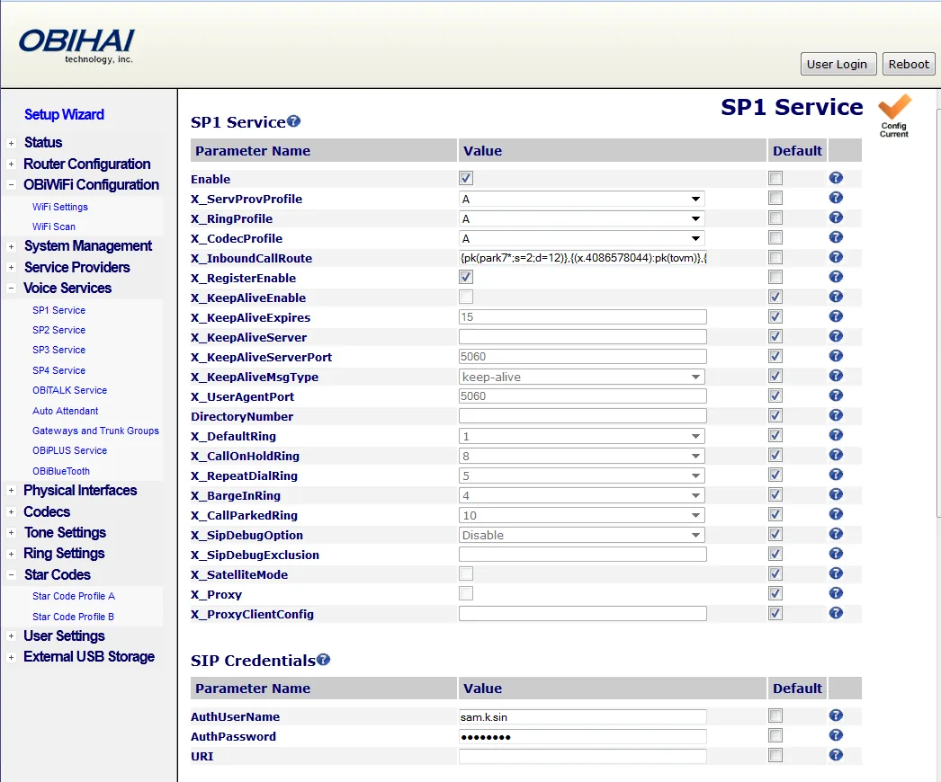Viewport: 941px width, 782px height.
Task: Click the help icon beside SIP Credentials heading
Action: 324,660
